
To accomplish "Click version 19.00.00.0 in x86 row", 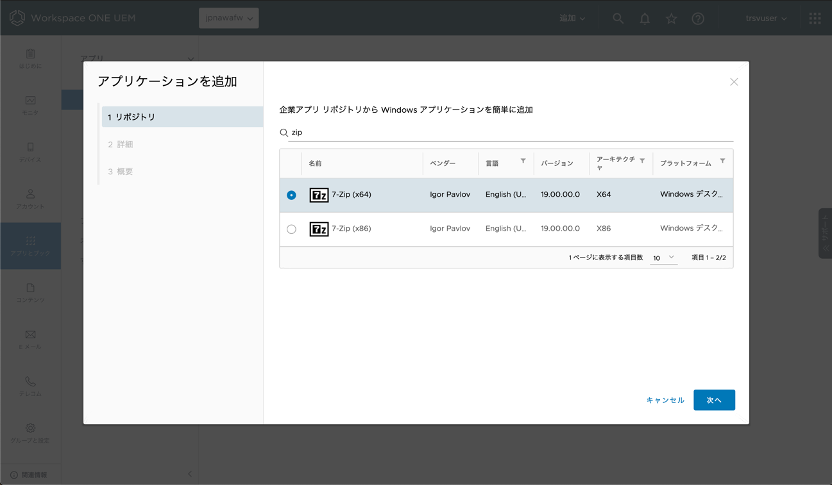I will point(560,229).
